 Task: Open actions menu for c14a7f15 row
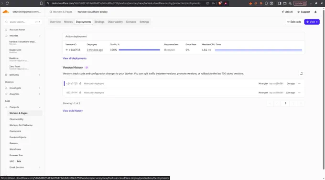[299, 84]
